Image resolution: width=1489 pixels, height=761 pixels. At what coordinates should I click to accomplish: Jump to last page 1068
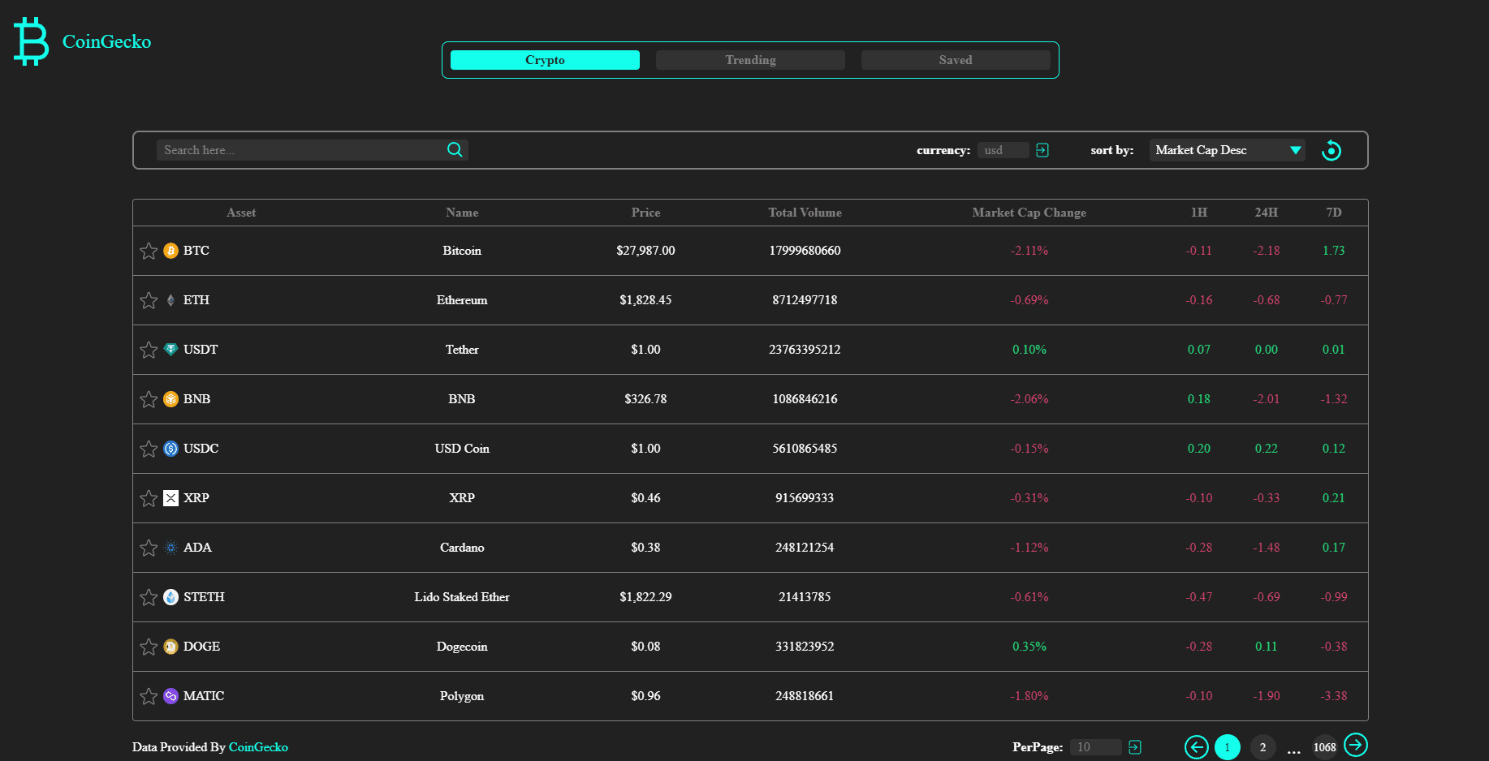pyautogui.click(x=1324, y=747)
